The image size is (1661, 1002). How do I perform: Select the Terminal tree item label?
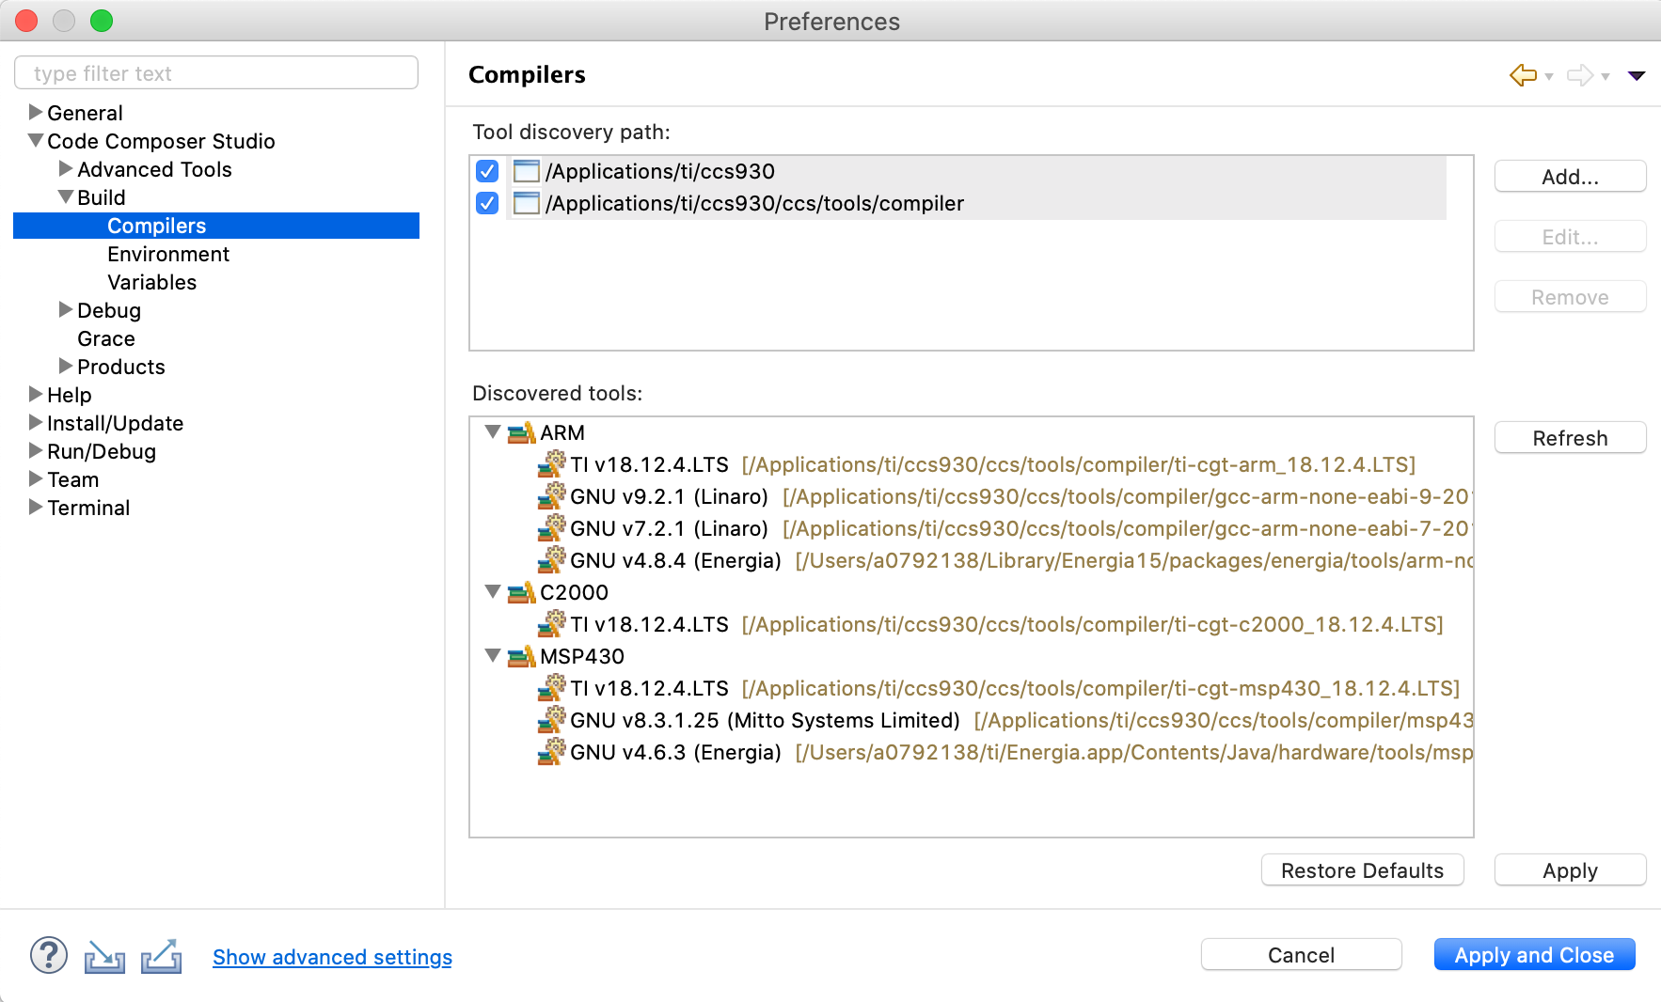(x=88, y=508)
